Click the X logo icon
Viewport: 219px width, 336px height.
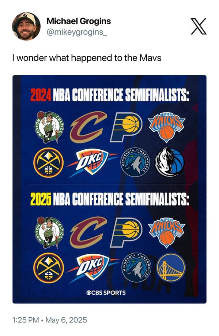(199, 27)
